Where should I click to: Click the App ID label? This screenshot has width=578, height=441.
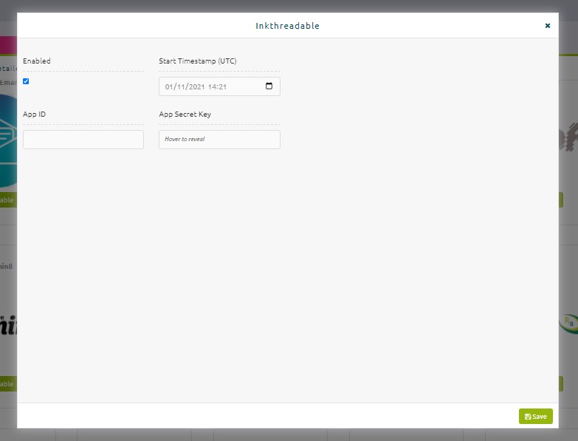34,114
